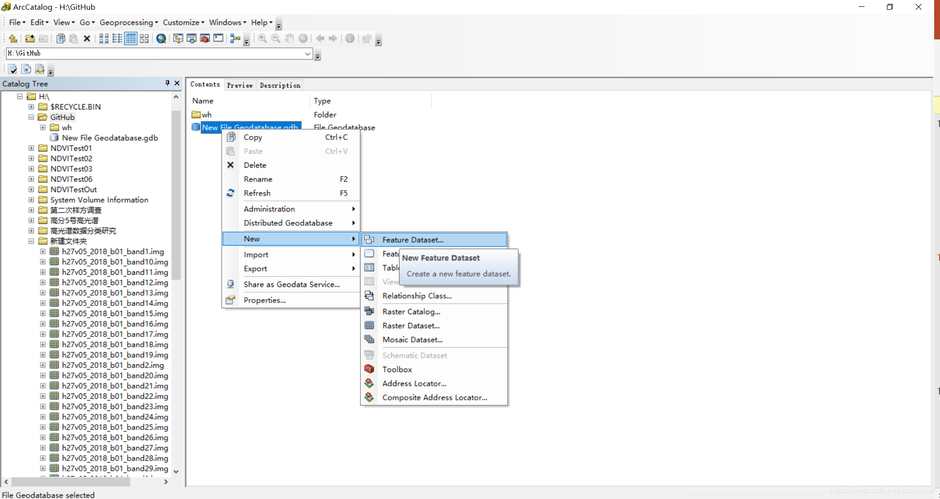Expand the wh folder tree node
Image resolution: width=940 pixels, height=499 pixels.
click(43, 127)
